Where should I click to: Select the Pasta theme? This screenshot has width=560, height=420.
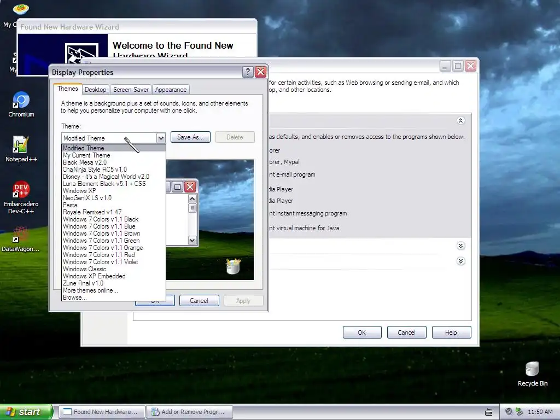tap(114, 205)
